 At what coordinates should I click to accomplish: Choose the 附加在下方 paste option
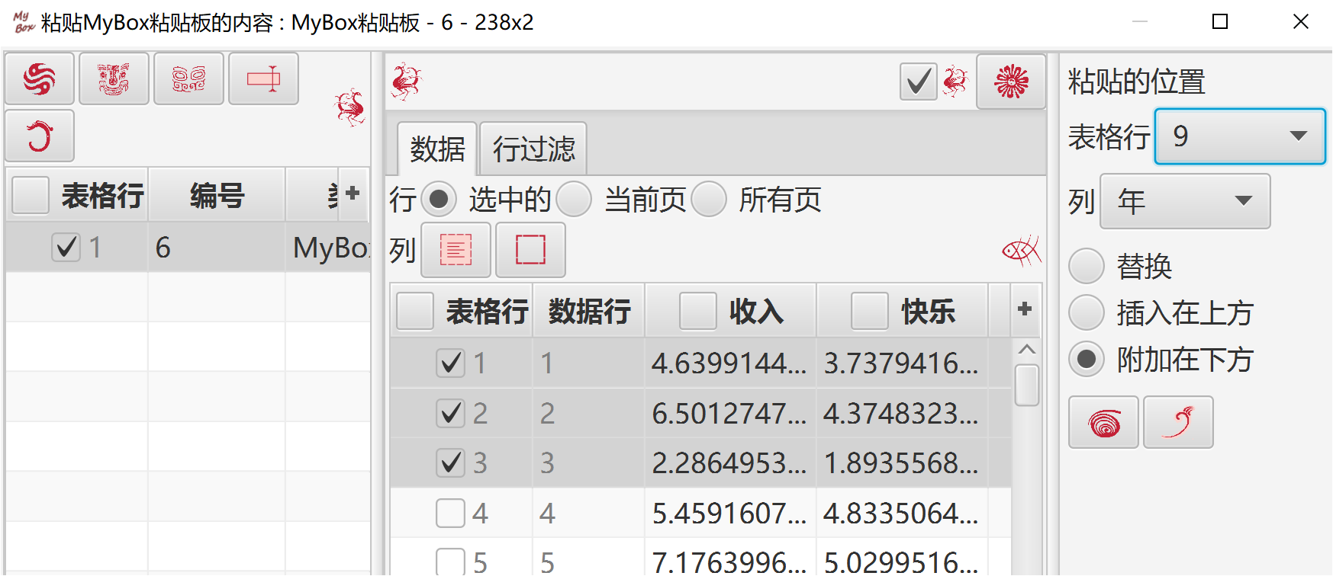click(x=1087, y=360)
